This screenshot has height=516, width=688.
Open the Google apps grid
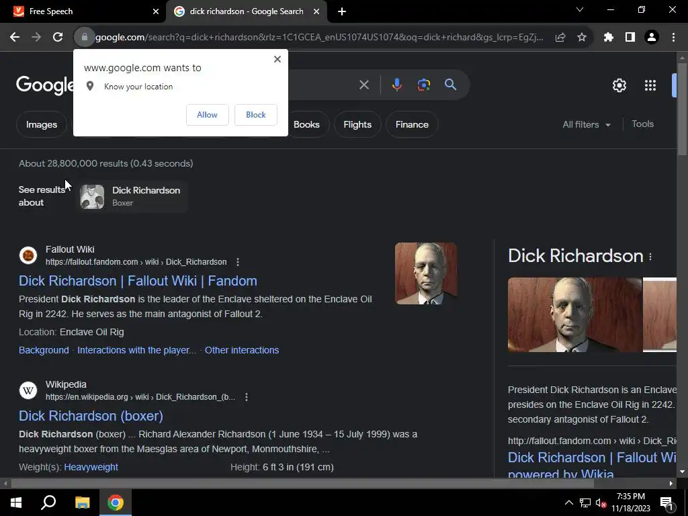650,85
